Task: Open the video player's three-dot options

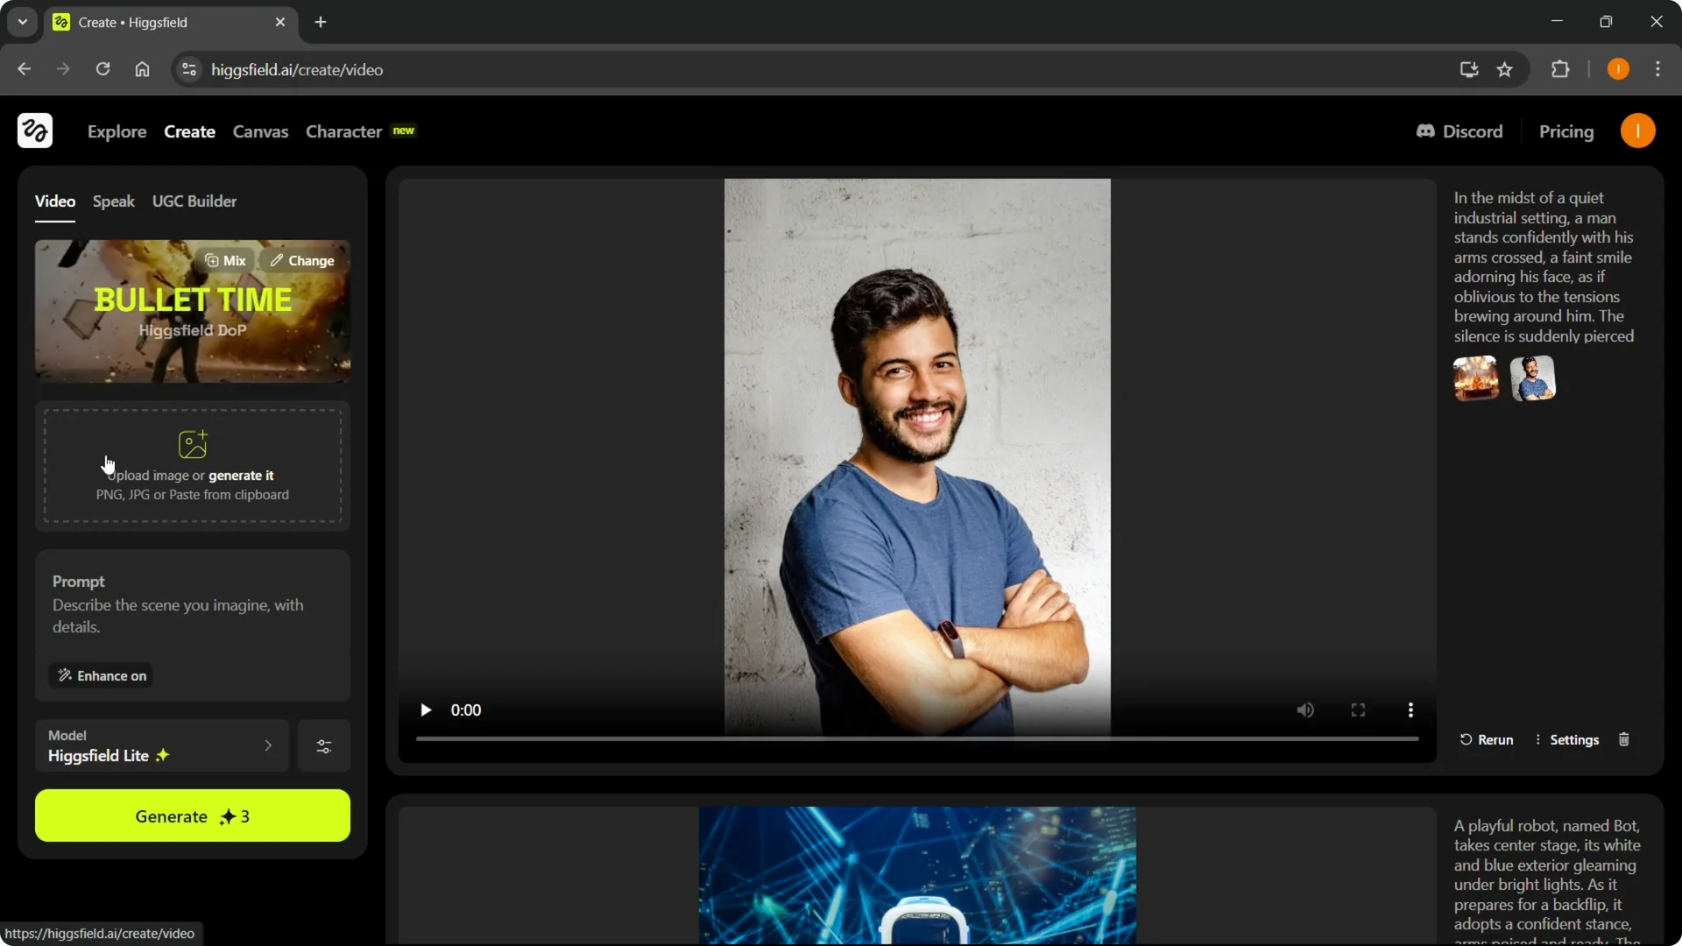Action: coord(1410,709)
